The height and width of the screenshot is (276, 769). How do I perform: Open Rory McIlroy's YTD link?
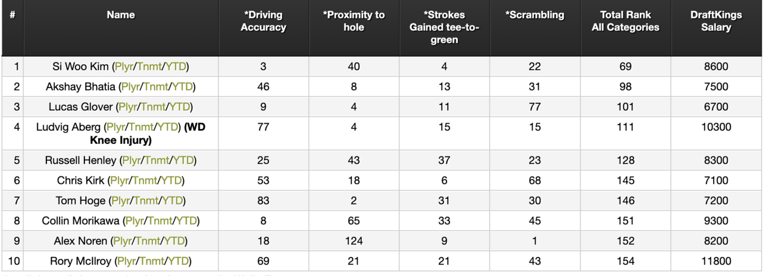179,261
